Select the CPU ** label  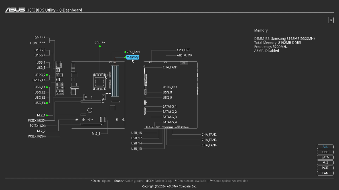99,43
